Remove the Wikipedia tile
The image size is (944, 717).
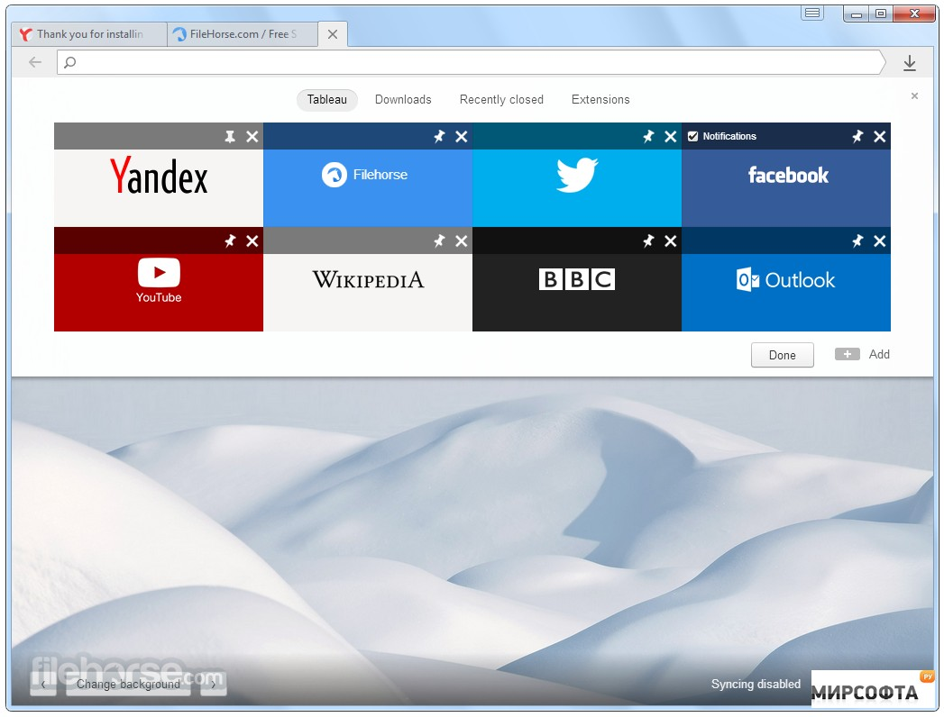(461, 241)
